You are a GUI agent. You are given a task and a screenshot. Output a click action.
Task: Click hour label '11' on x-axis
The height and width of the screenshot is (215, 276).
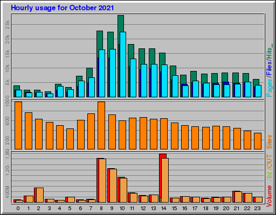coord(132,209)
